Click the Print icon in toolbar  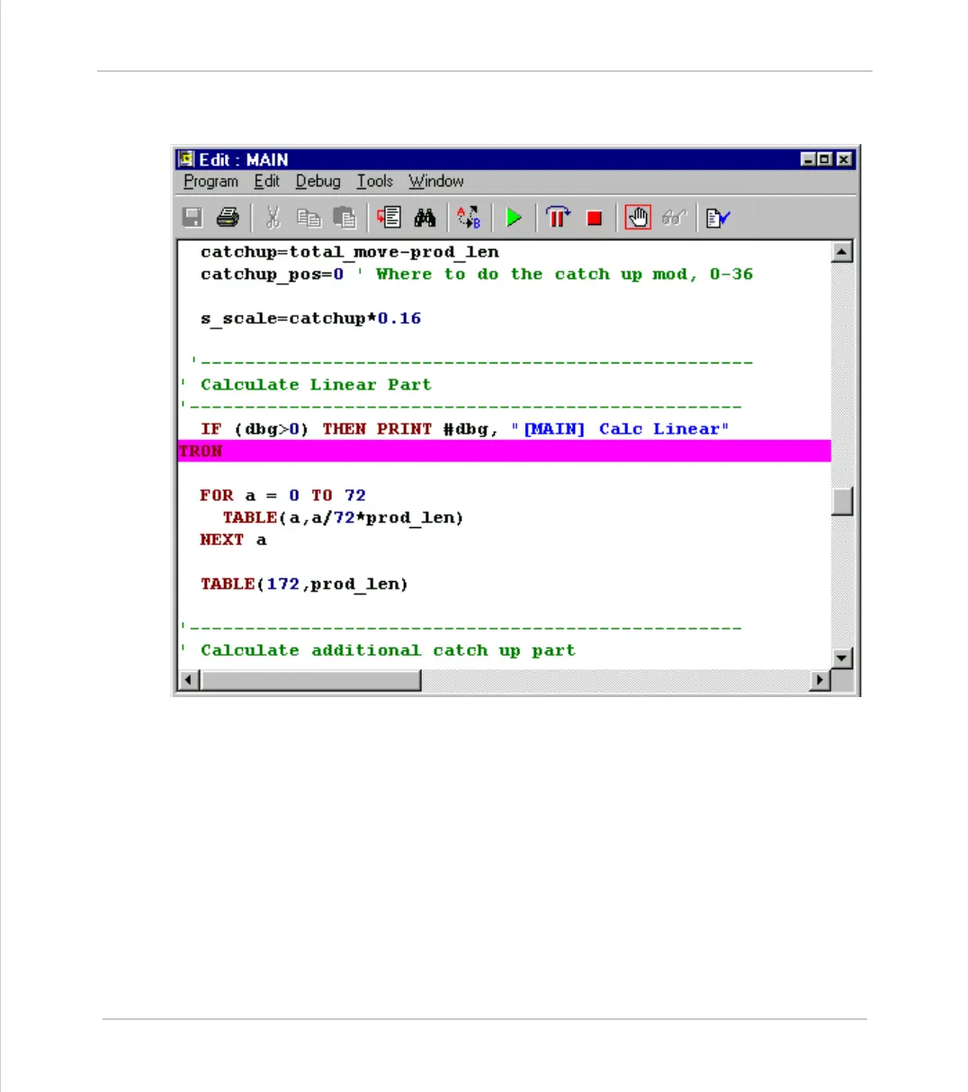tap(228, 217)
